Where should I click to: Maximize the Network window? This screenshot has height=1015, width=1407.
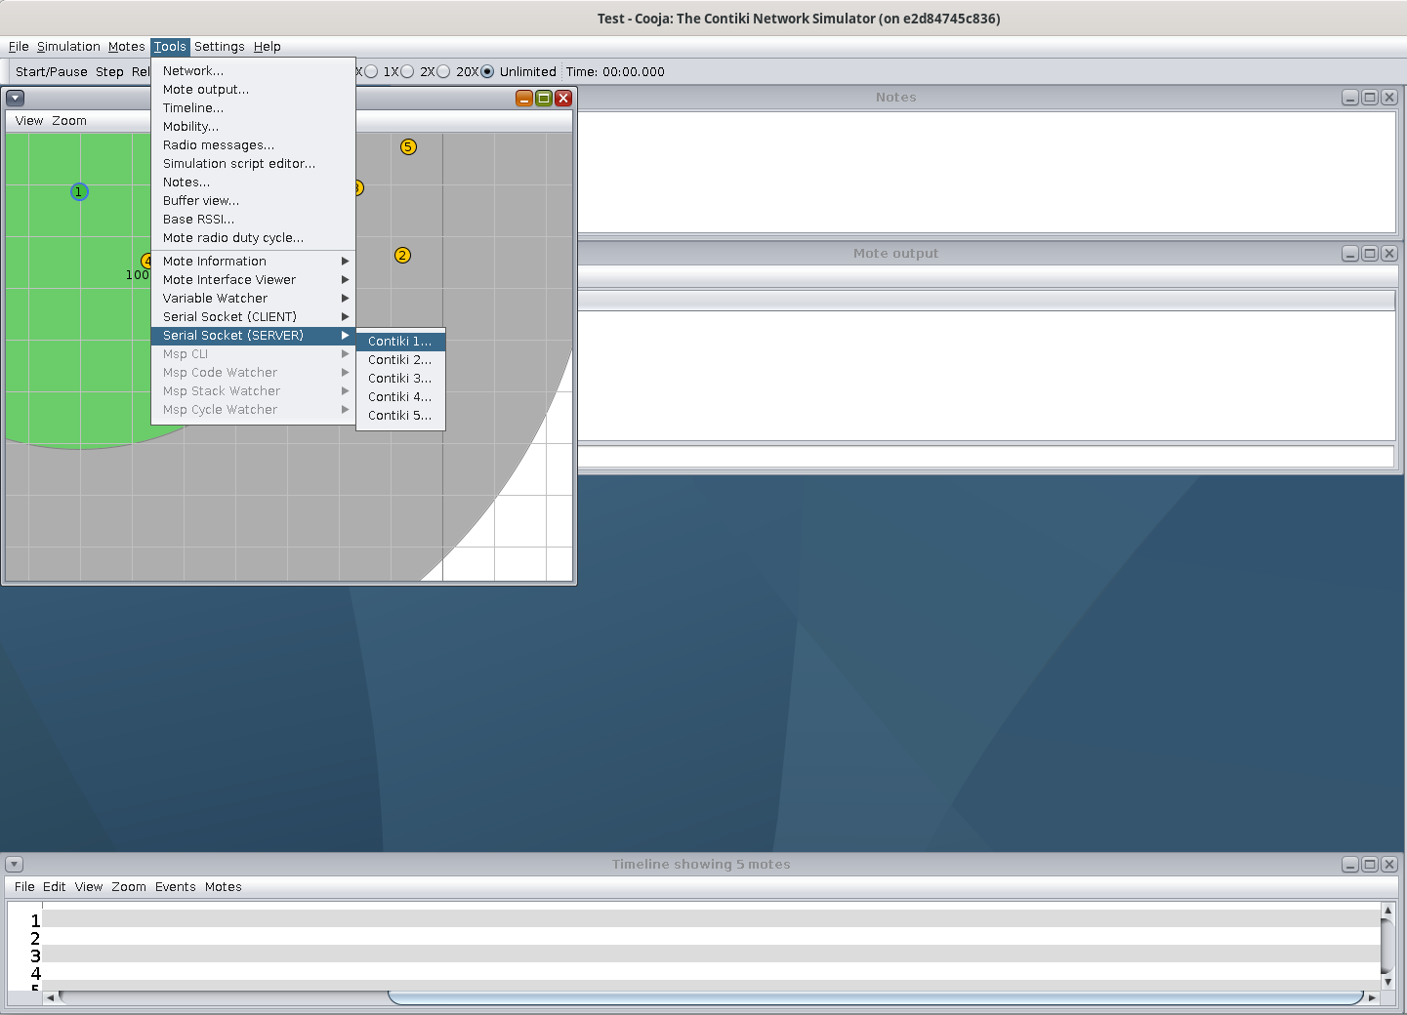click(544, 98)
